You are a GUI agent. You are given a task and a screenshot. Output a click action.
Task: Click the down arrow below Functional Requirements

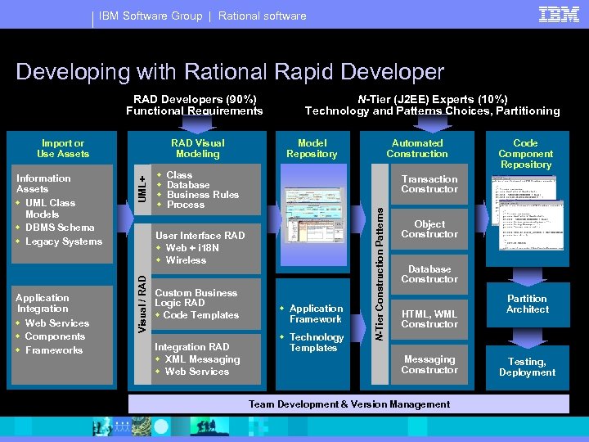point(197,124)
